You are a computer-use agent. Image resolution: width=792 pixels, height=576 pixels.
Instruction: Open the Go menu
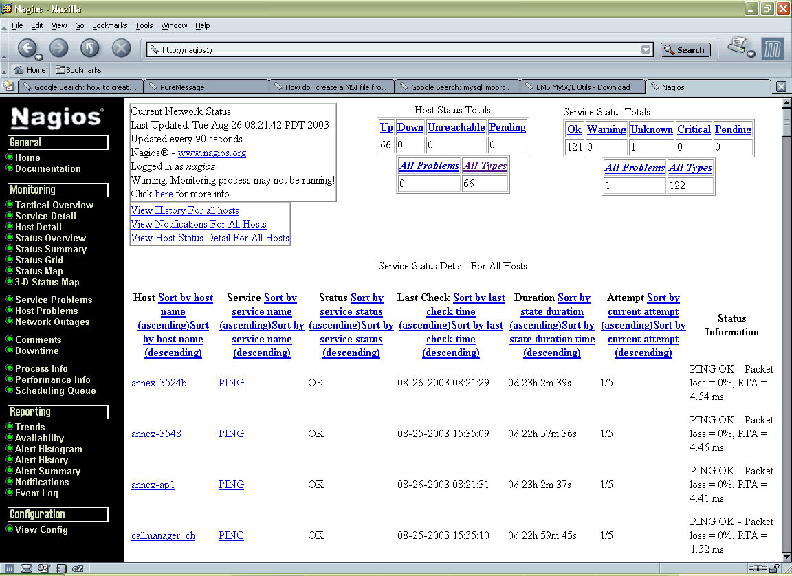[79, 25]
